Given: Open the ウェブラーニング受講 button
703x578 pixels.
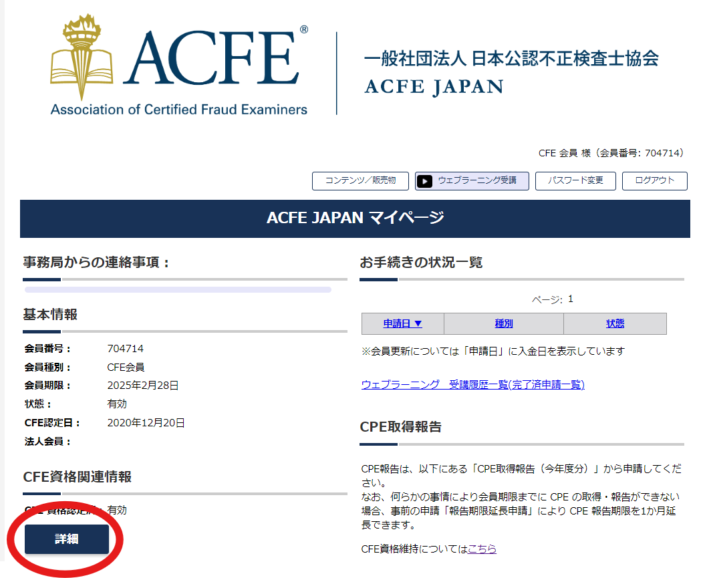Looking at the screenshot, I should pos(472,180).
